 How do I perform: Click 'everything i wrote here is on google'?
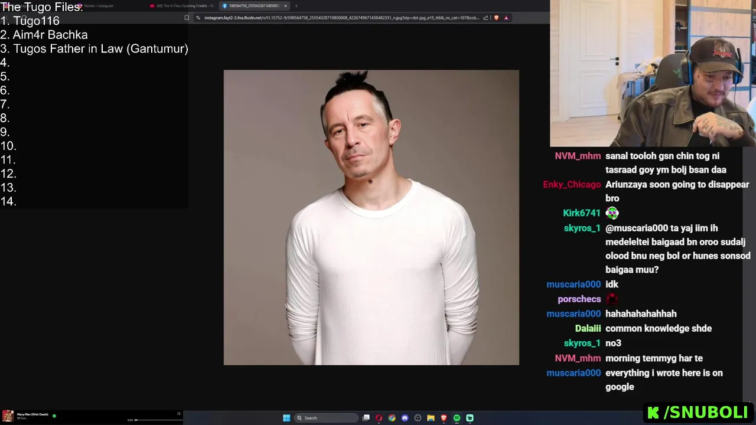pyautogui.click(x=664, y=380)
